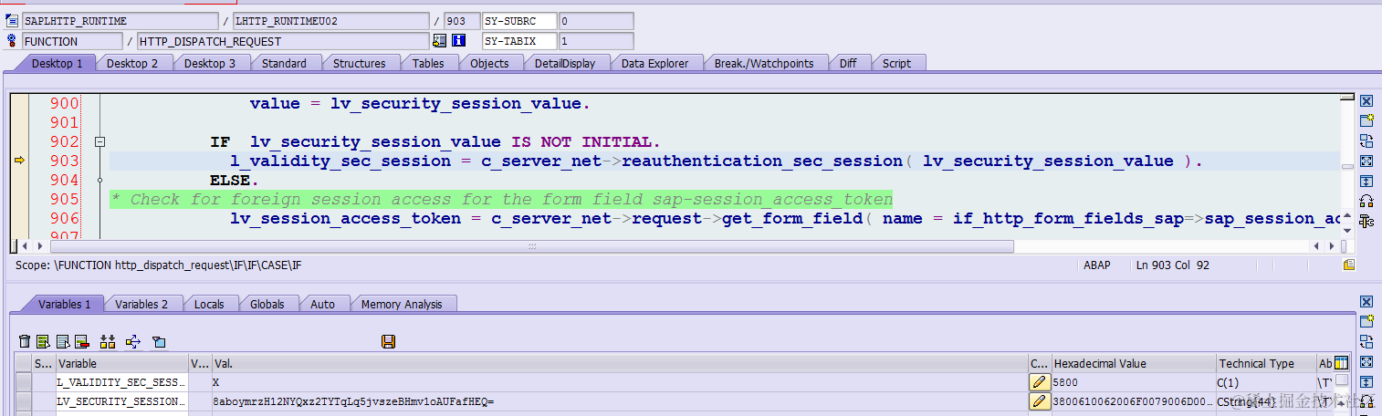Click the gear icon next to FUNCTION field
This screenshot has width=1382, height=416.
12,41
